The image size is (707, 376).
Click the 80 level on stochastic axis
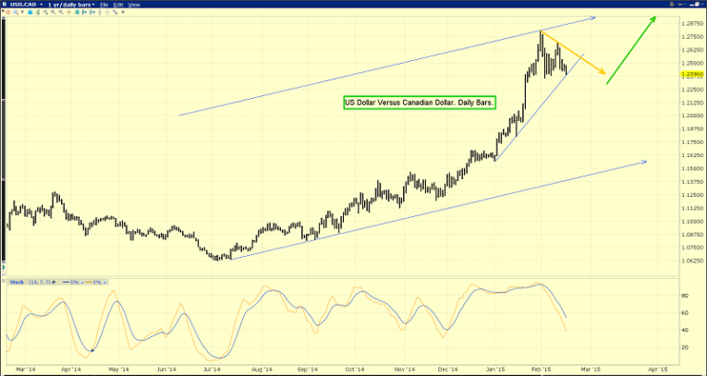pos(684,296)
